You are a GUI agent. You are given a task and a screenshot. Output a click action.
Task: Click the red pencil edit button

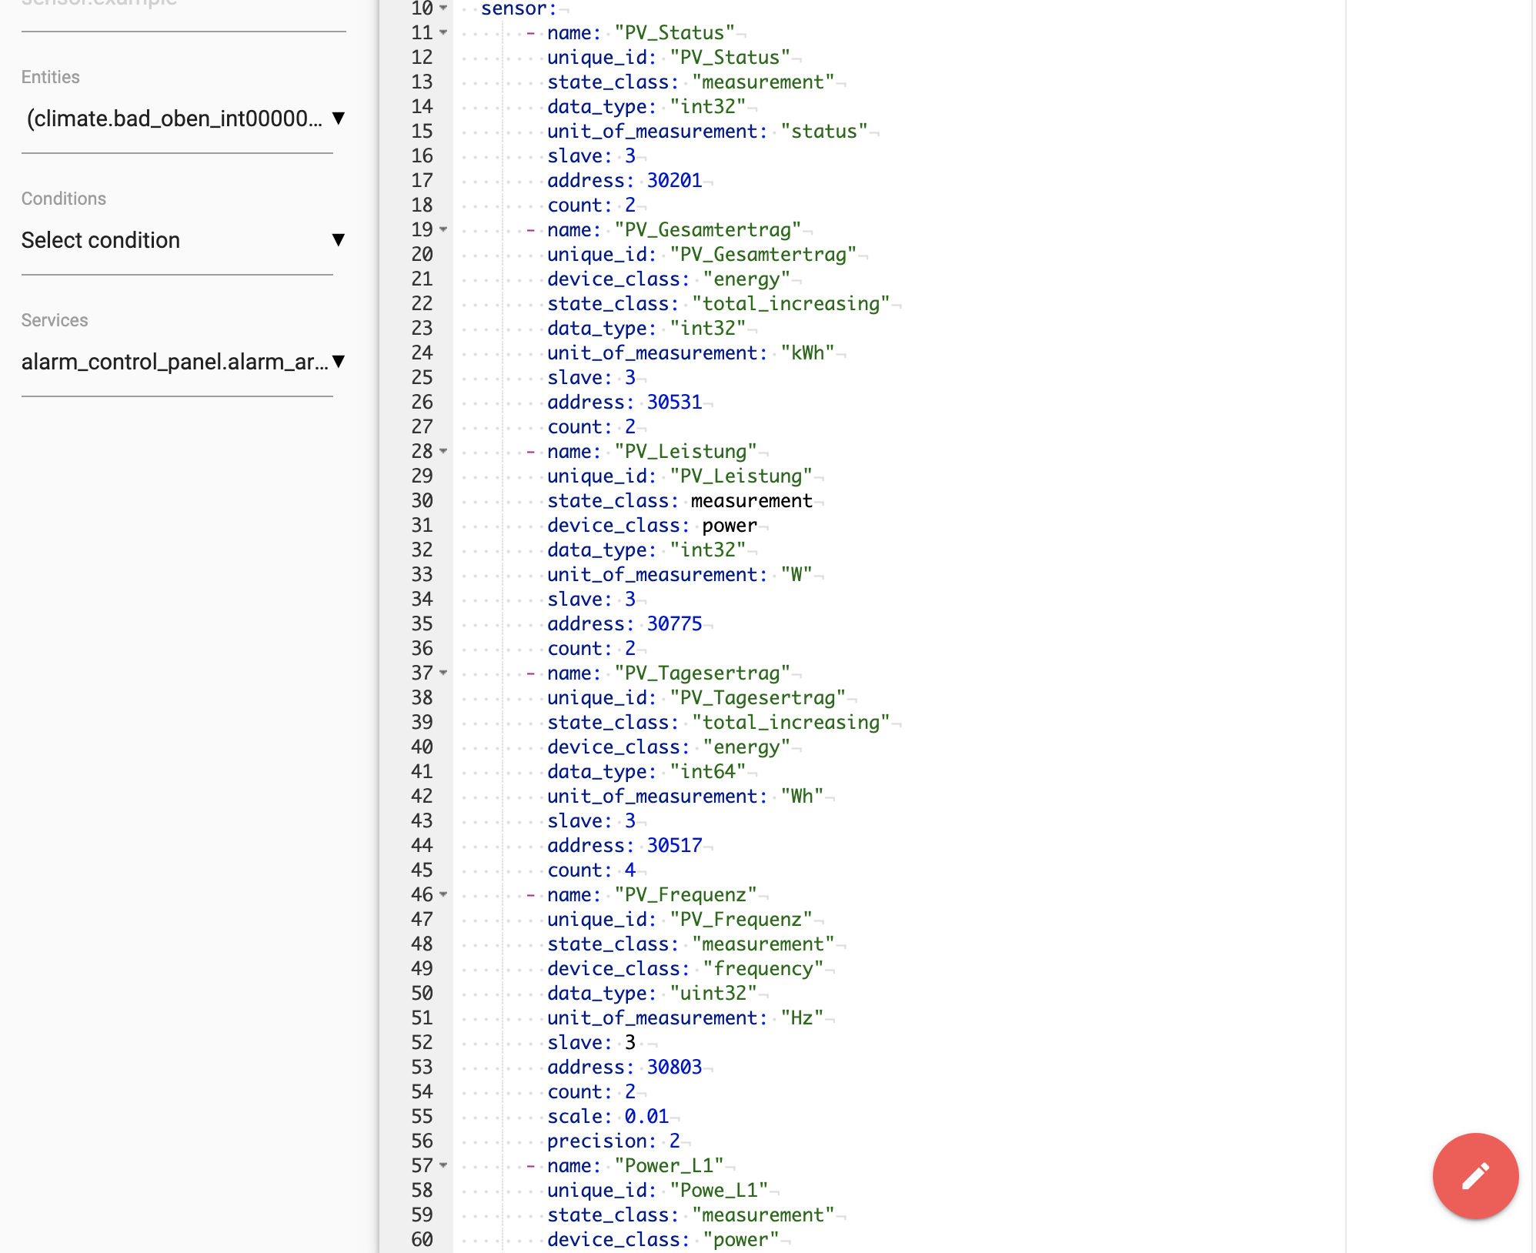point(1474,1175)
